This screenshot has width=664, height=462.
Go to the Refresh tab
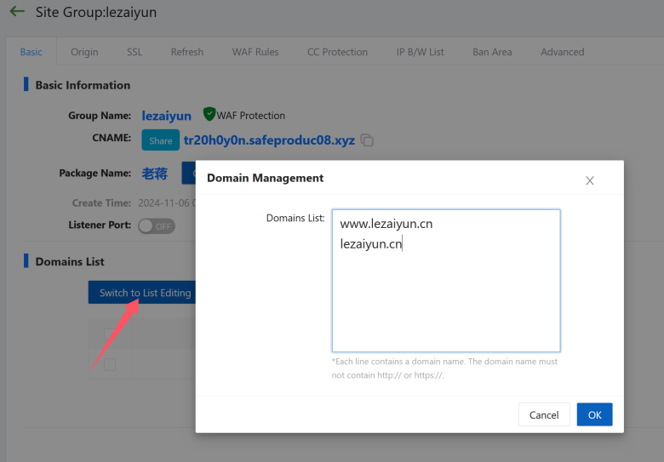187,52
